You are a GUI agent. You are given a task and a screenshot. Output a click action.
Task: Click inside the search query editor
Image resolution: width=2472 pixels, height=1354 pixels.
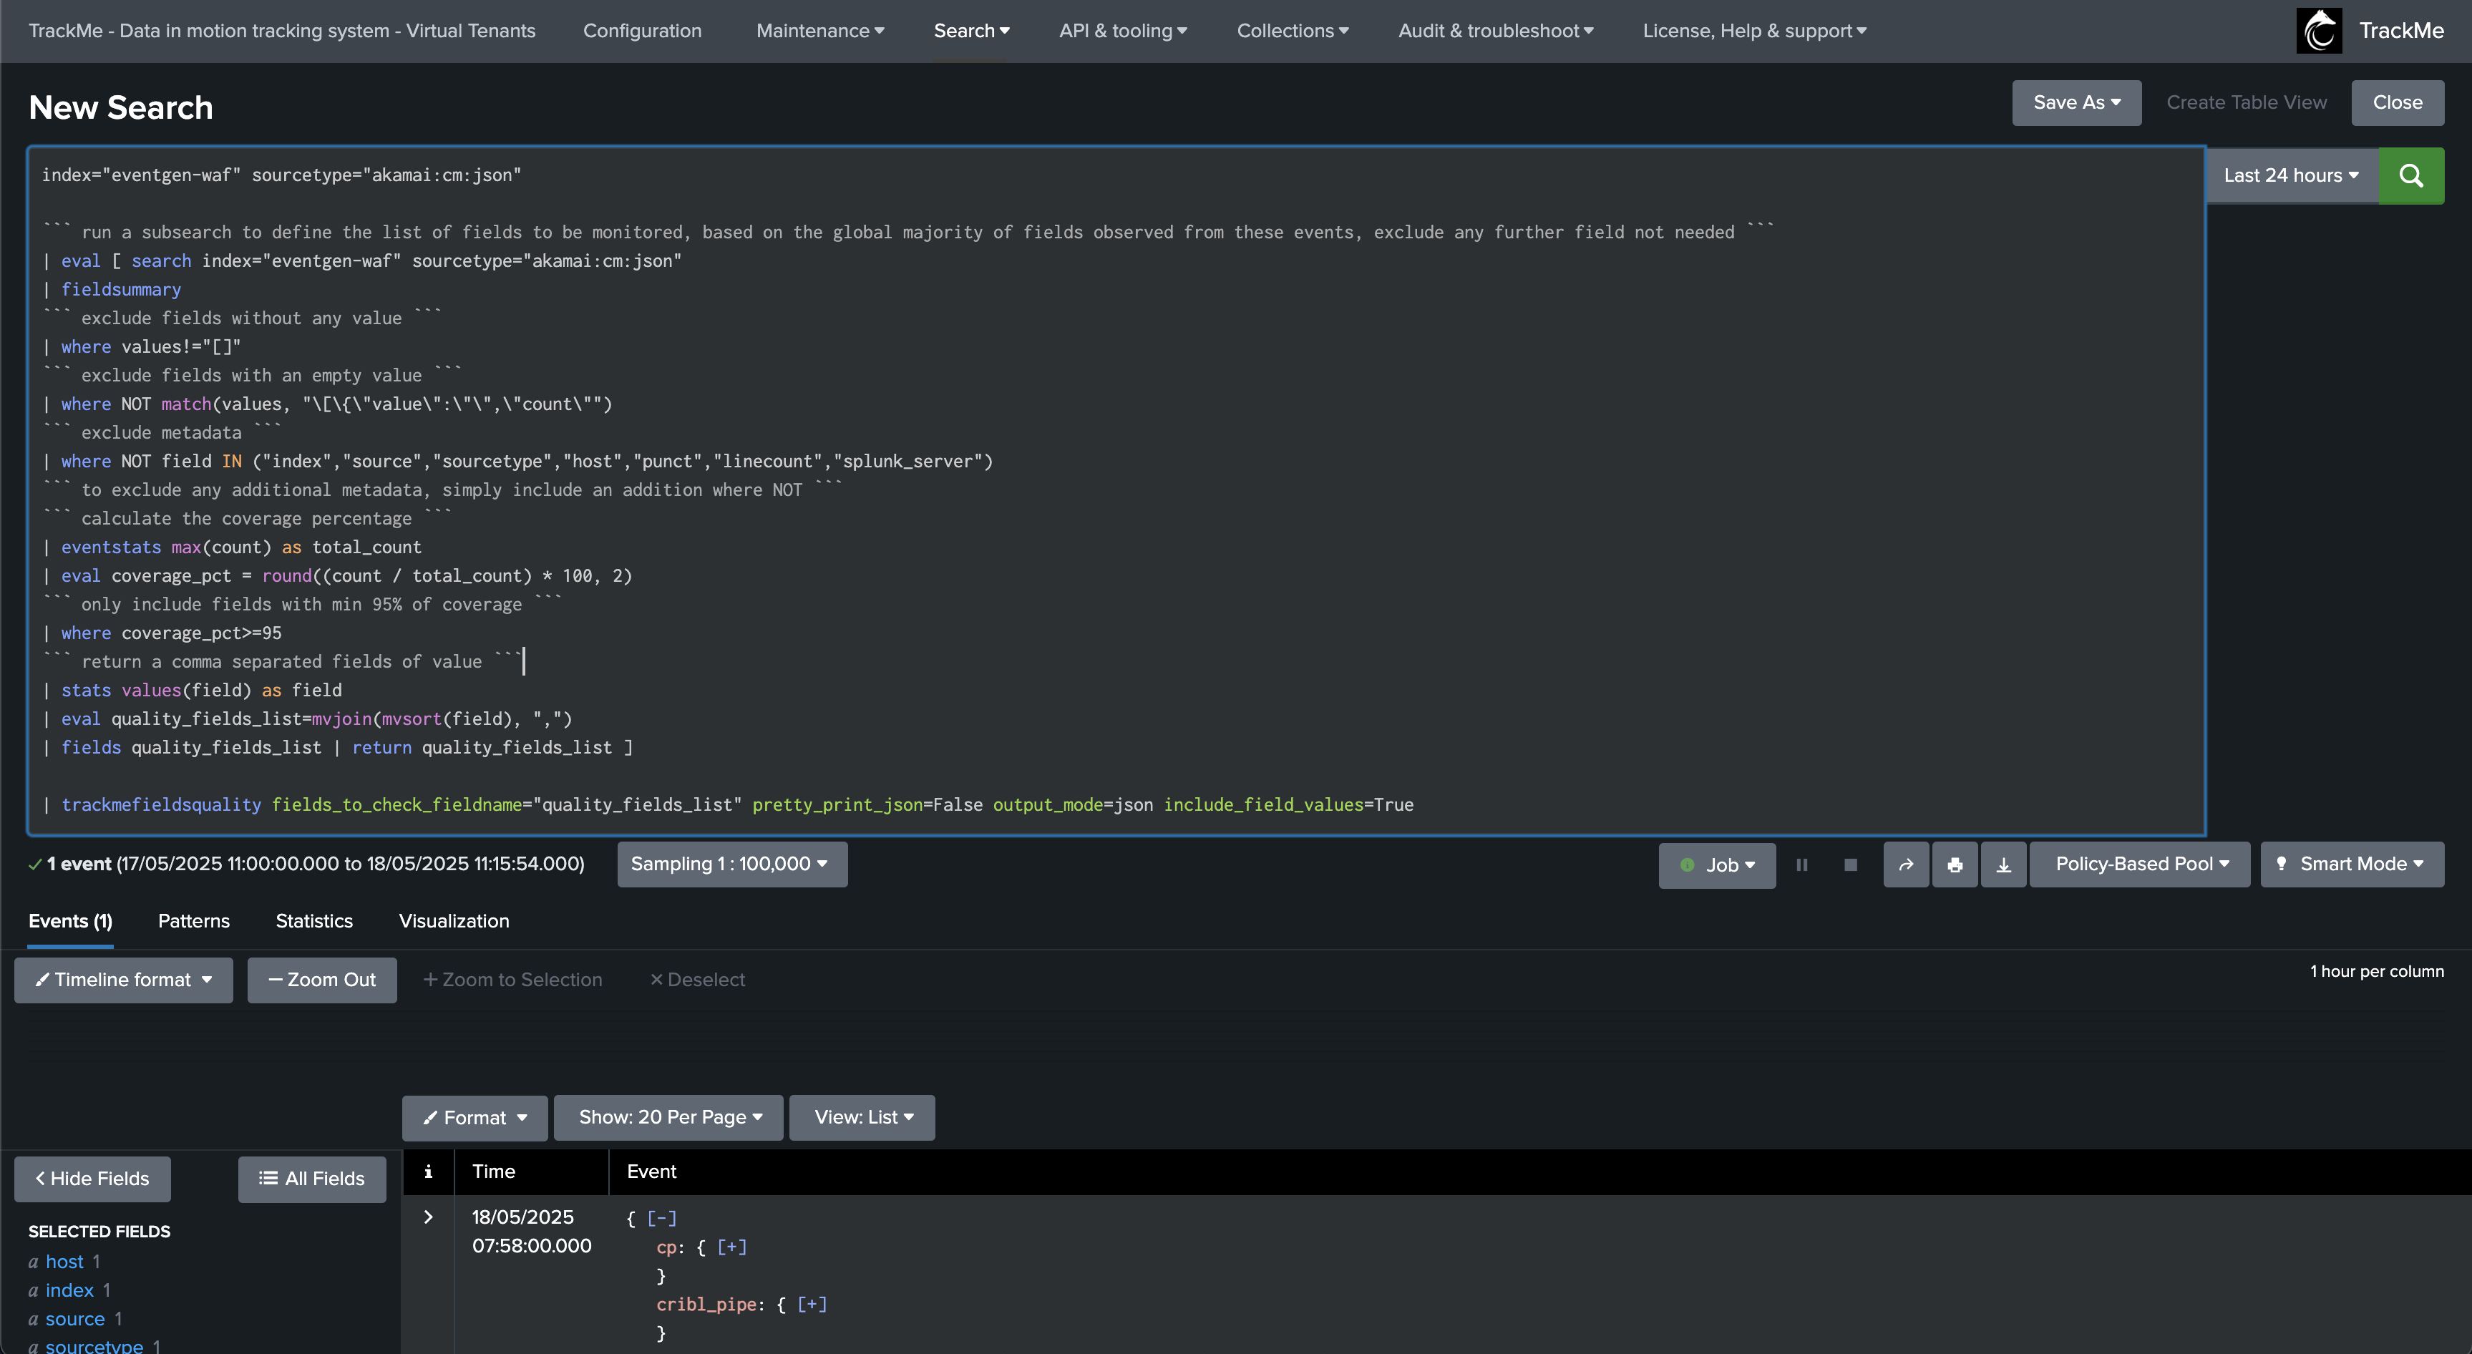pos(1116,490)
